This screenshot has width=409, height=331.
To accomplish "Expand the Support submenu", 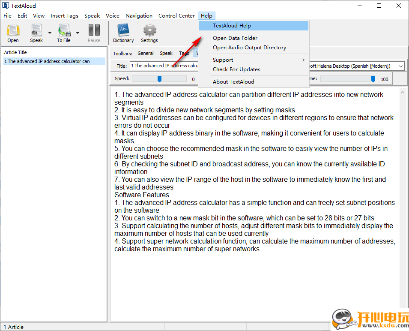I will 259,60.
